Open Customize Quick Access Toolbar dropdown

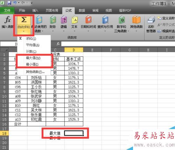[x=31, y=3]
